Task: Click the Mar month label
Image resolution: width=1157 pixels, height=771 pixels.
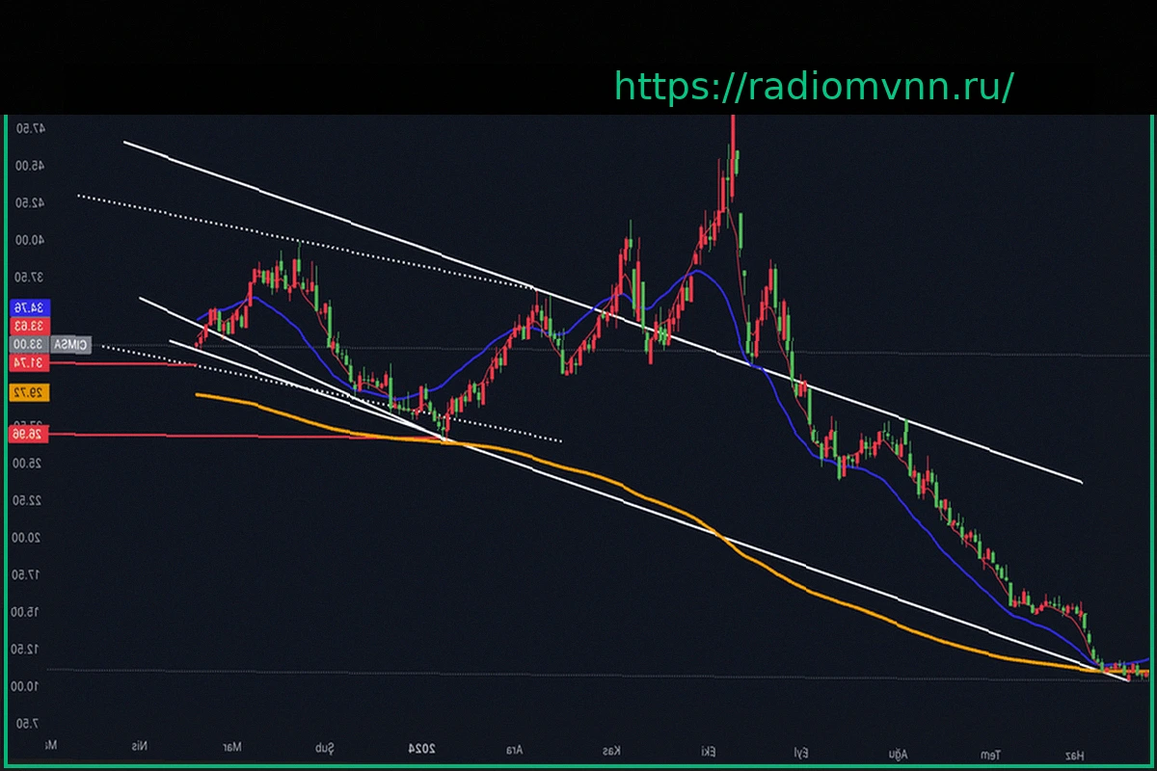Action: click(231, 747)
